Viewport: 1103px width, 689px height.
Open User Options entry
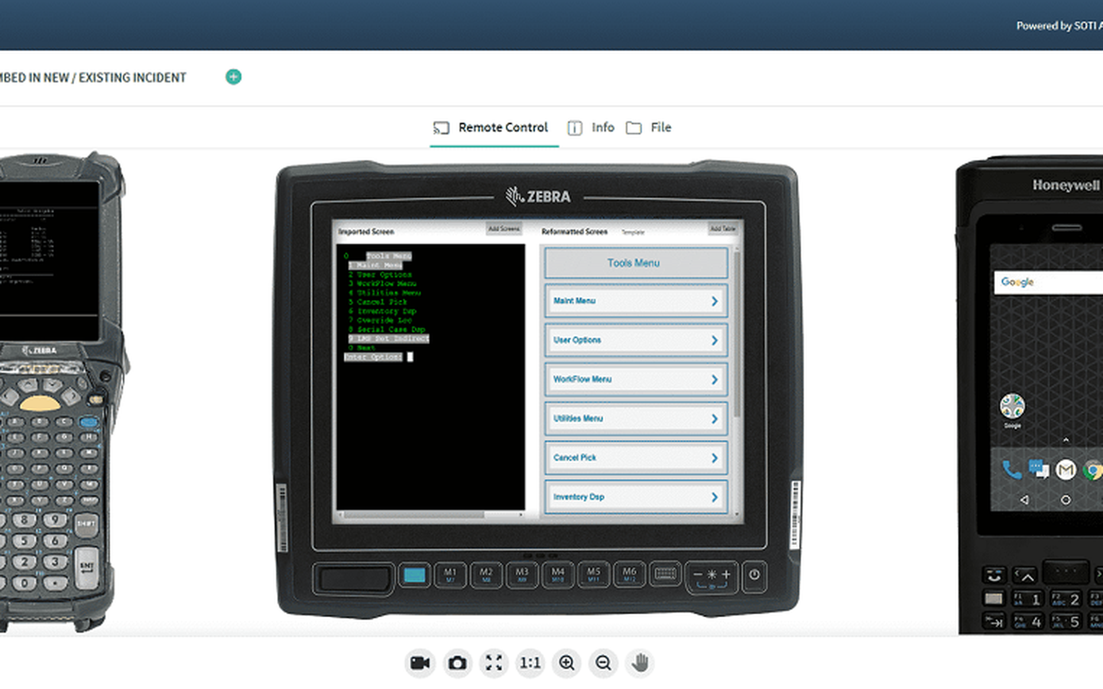coord(636,340)
